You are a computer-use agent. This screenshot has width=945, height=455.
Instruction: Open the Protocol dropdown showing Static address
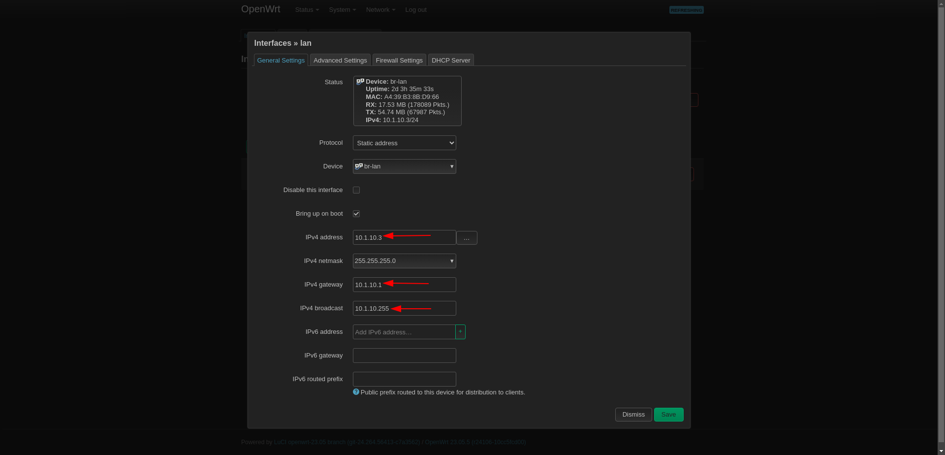405,143
